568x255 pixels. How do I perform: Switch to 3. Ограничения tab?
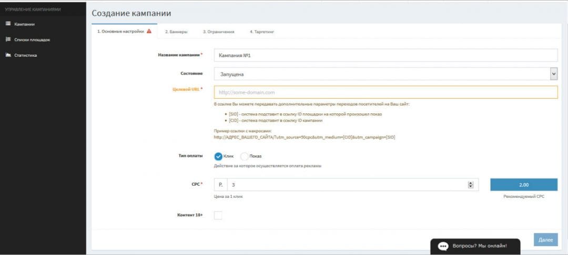pos(218,32)
